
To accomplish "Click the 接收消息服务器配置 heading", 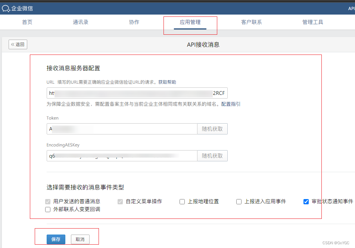I will tap(74, 68).
